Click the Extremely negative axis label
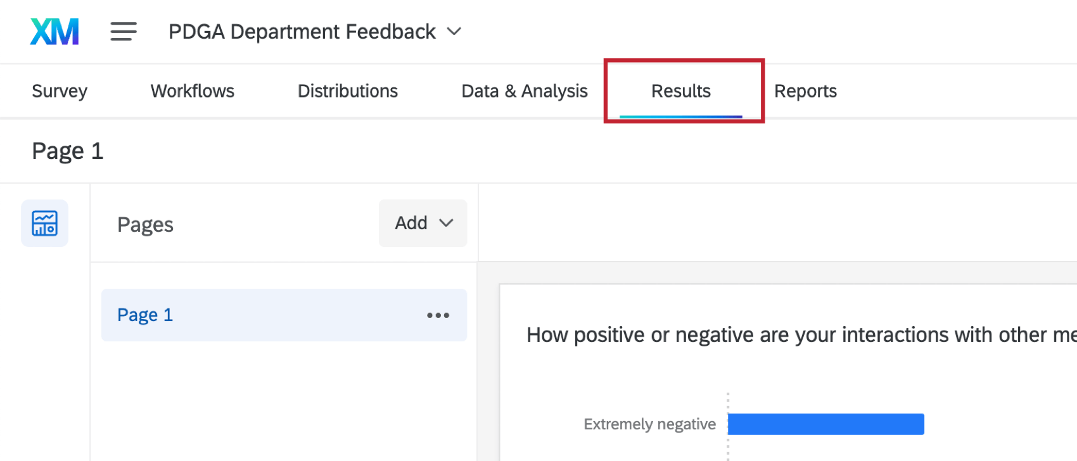Image resolution: width=1077 pixels, height=461 pixels. (x=649, y=424)
